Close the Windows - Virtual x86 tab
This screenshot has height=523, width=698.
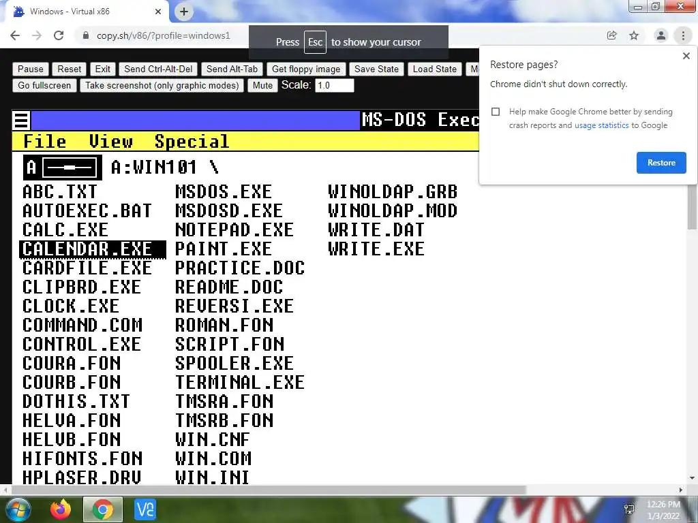tap(158, 12)
